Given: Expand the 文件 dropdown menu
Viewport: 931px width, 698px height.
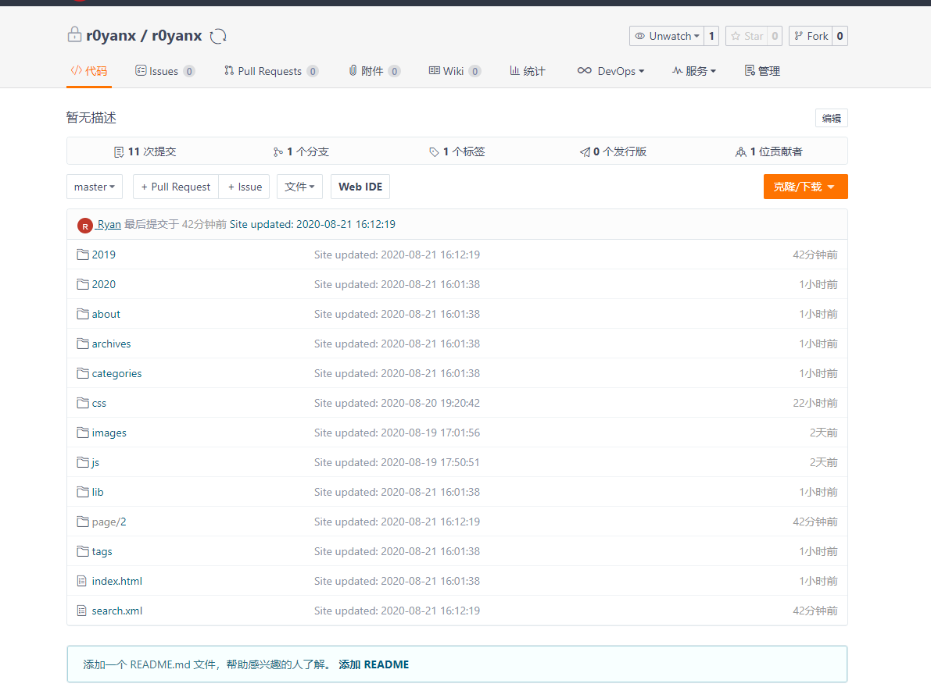Looking at the screenshot, I should pyautogui.click(x=299, y=187).
